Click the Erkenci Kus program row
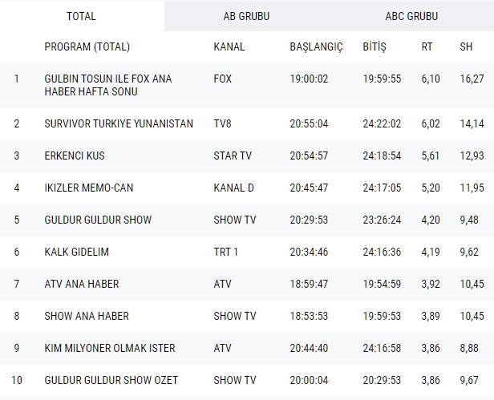 tap(75, 156)
